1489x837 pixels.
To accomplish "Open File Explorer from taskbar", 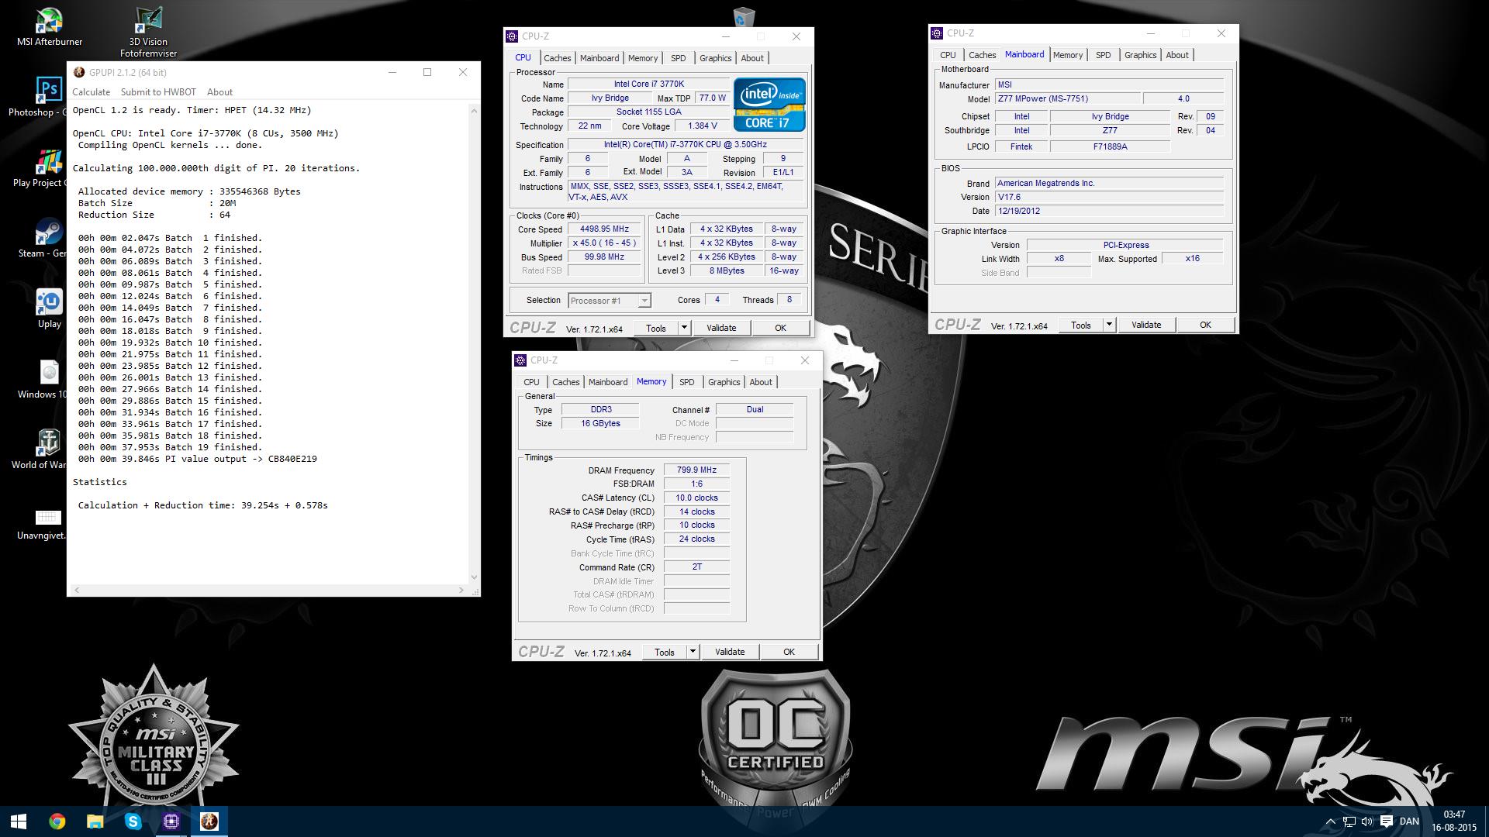I will point(95,821).
